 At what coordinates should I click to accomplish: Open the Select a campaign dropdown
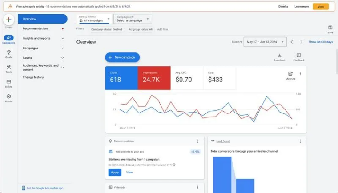(133, 19)
